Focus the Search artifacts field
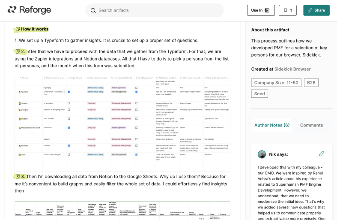 (158, 10)
